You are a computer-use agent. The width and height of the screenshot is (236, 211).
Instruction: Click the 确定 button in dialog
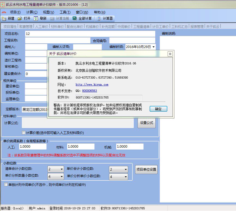[x=158, y=109]
